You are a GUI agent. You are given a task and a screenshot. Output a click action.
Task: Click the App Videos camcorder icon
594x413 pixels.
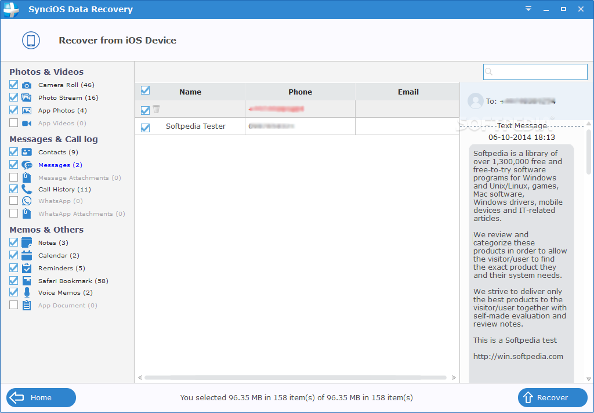click(27, 123)
